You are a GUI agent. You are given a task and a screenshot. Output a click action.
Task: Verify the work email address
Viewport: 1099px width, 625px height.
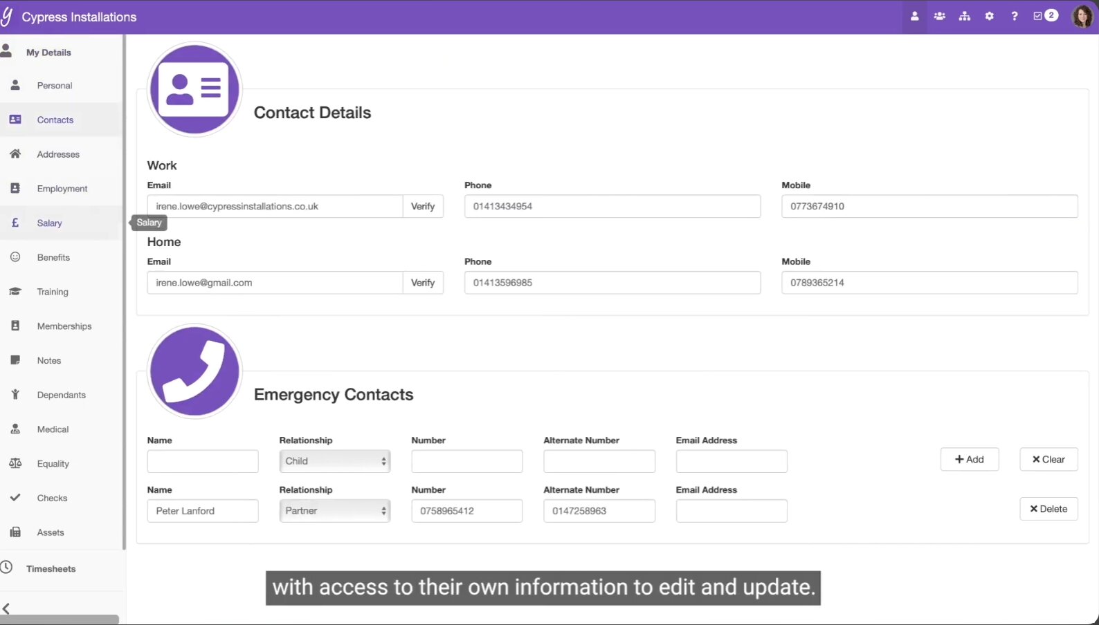(x=423, y=207)
